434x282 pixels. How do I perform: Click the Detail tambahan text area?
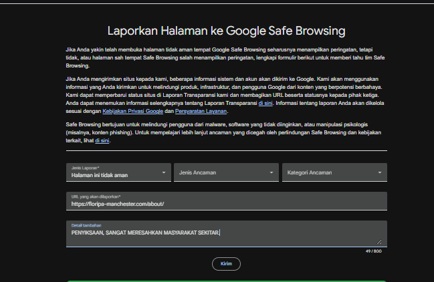click(x=227, y=234)
